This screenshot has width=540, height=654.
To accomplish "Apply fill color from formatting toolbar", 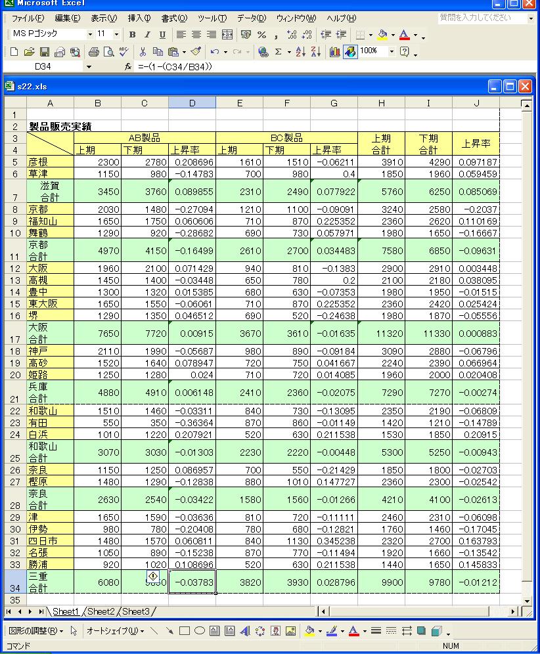I will tap(383, 35).
